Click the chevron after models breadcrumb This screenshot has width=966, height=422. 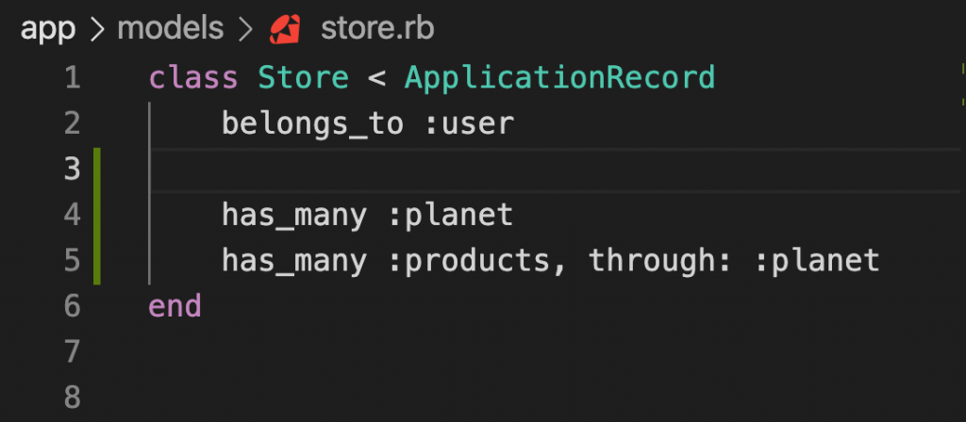point(246,29)
